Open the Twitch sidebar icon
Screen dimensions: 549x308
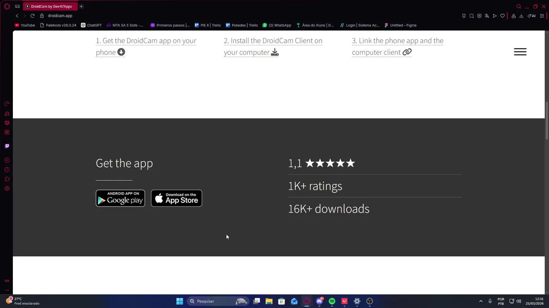point(7,146)
